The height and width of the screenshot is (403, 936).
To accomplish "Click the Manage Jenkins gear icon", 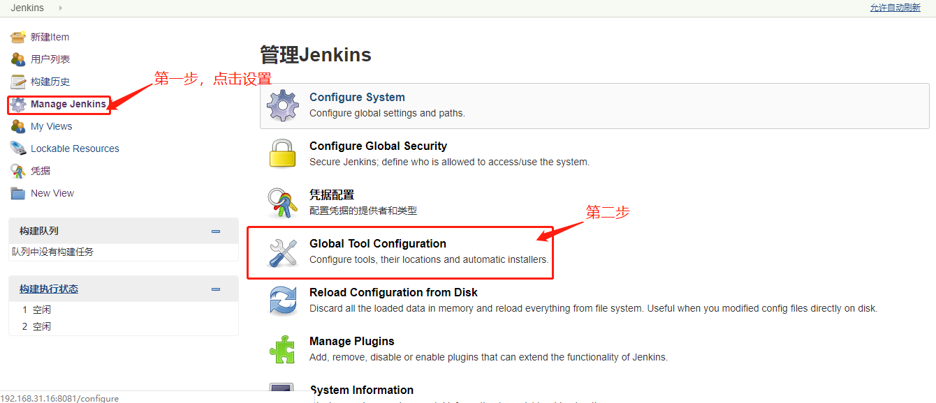I will (x=18, y=105).
